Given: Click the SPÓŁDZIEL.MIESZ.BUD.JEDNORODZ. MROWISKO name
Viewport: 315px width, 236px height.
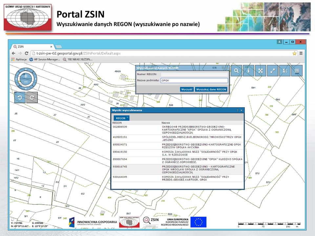Looking at the screenshot, I should click(x=202, y=138).
